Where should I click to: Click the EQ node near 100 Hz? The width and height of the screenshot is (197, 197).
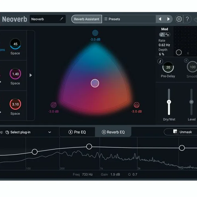35,152
